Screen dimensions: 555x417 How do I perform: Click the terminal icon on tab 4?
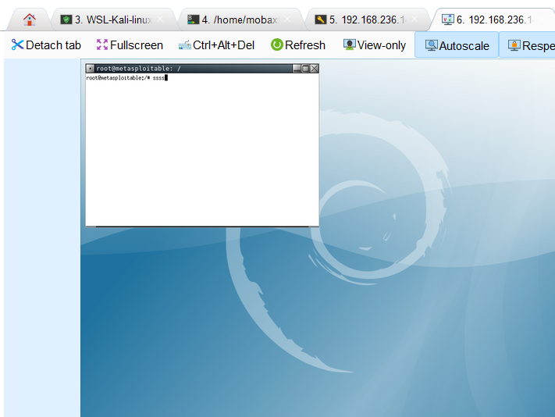tap(194, 20)
